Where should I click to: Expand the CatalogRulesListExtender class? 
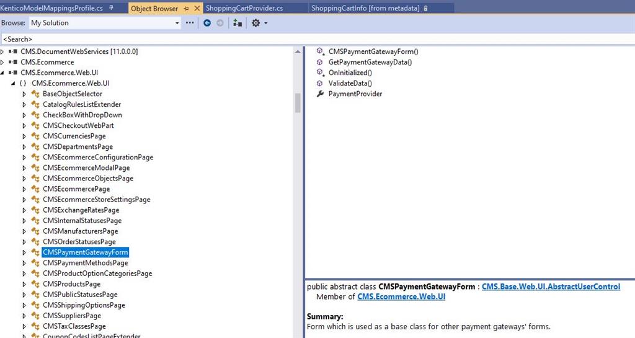[x=24, y=104]
